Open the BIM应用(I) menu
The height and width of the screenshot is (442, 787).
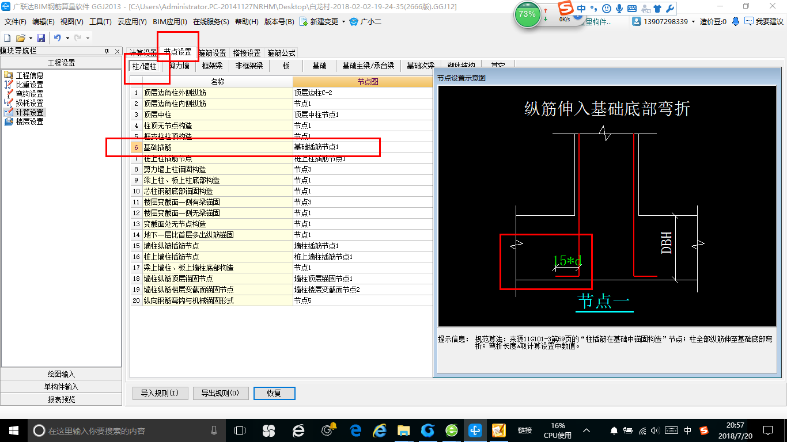(170, 22)
